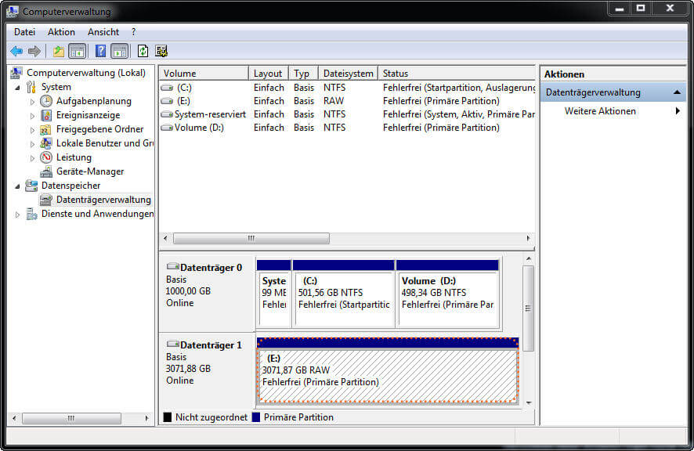This screenshot has height=451, width=694.
Task: Expand Dienste und Anwendungen node
Action: (x=18, y=215)
